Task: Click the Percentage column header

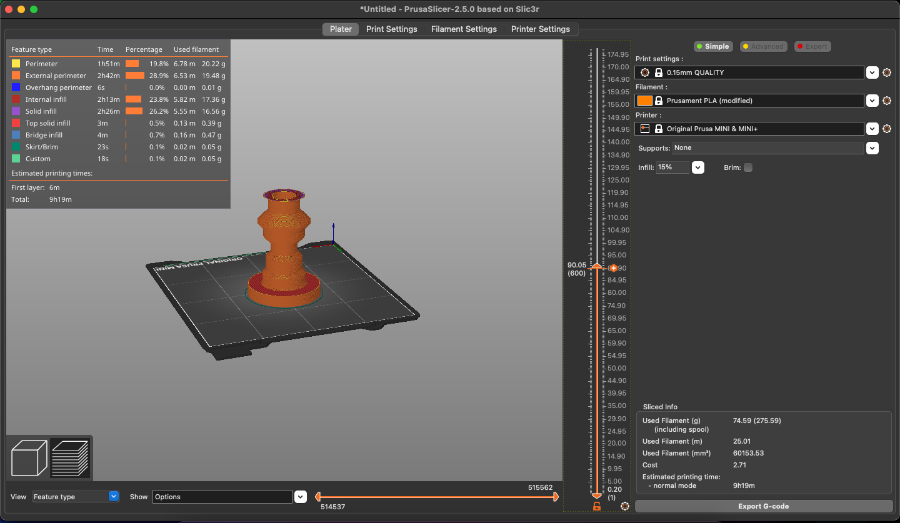Action: click(x=144, y=49)
